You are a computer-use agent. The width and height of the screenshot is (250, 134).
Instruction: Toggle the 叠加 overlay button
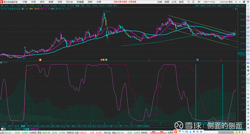click(203, 6)
